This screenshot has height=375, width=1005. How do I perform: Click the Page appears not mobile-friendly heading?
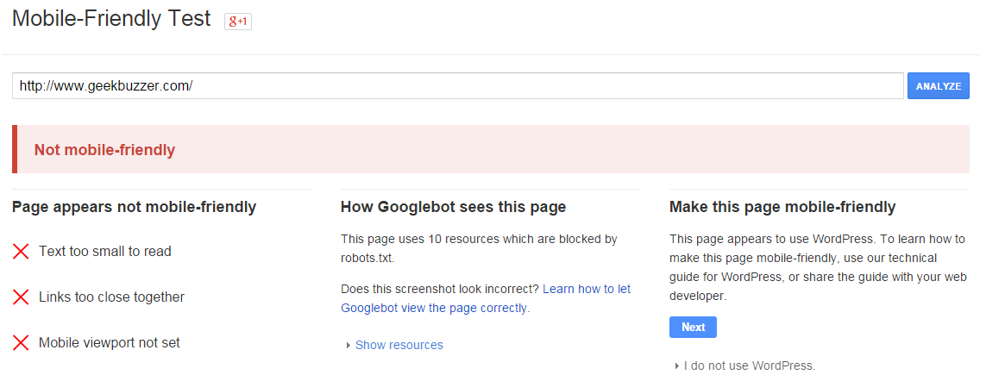pos(134,207)
